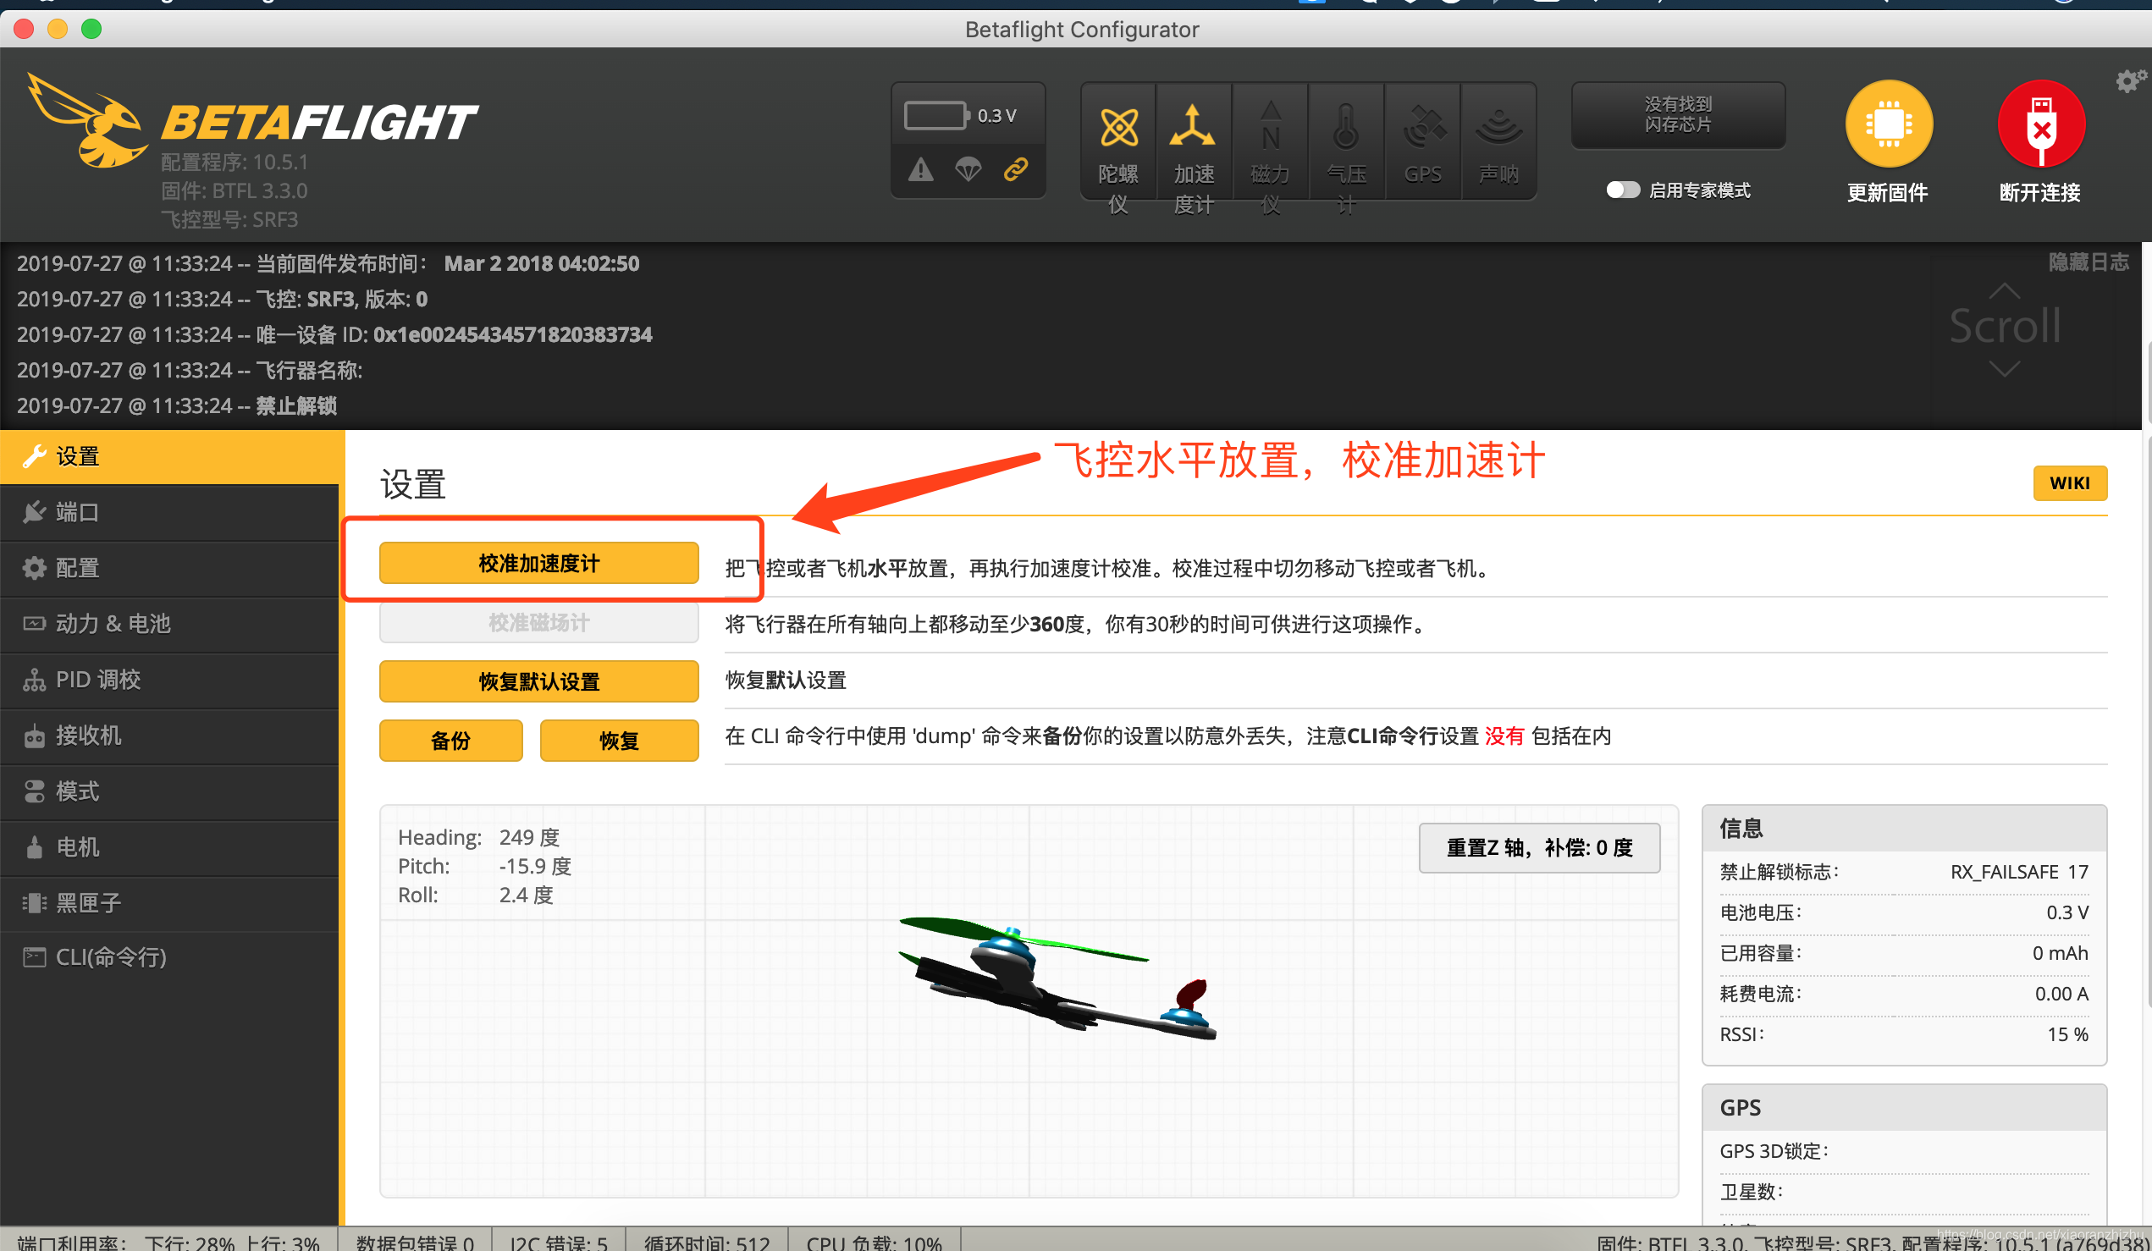Click the 循环时间 512 status entry
The width and height of the screenshot is (2152, 1251).
707,1243
